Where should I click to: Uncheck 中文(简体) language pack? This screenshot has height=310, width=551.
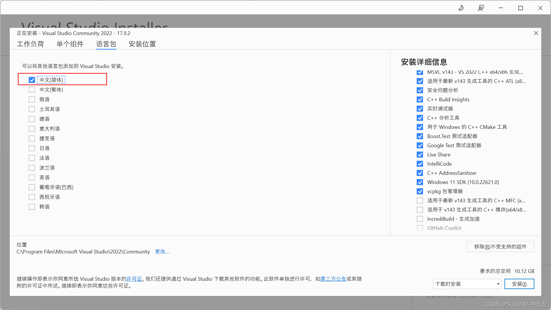pyautogui.click(x=32, y=80)
